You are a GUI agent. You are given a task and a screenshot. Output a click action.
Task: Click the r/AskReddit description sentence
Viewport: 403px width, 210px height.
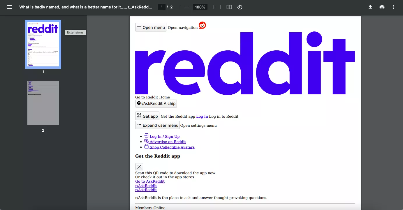pos(201,197)
